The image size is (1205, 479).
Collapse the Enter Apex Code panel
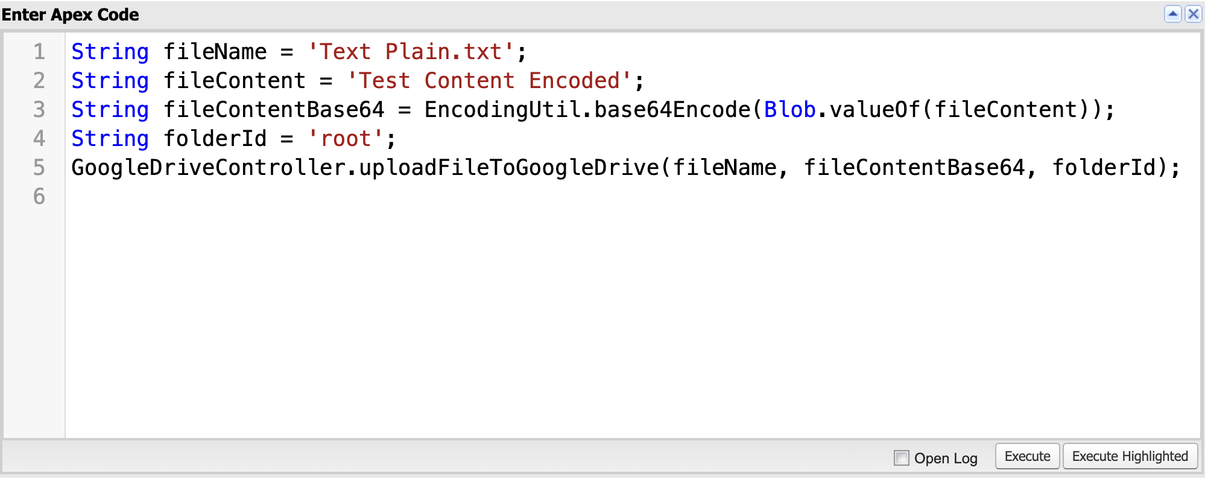pyautogui.click(x=1174, y=14)
